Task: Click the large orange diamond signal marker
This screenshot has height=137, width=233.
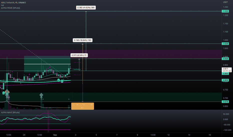Action: coord(7,92)
